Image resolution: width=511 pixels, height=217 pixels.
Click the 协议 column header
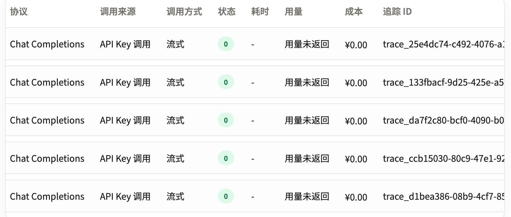pos(19,12)
